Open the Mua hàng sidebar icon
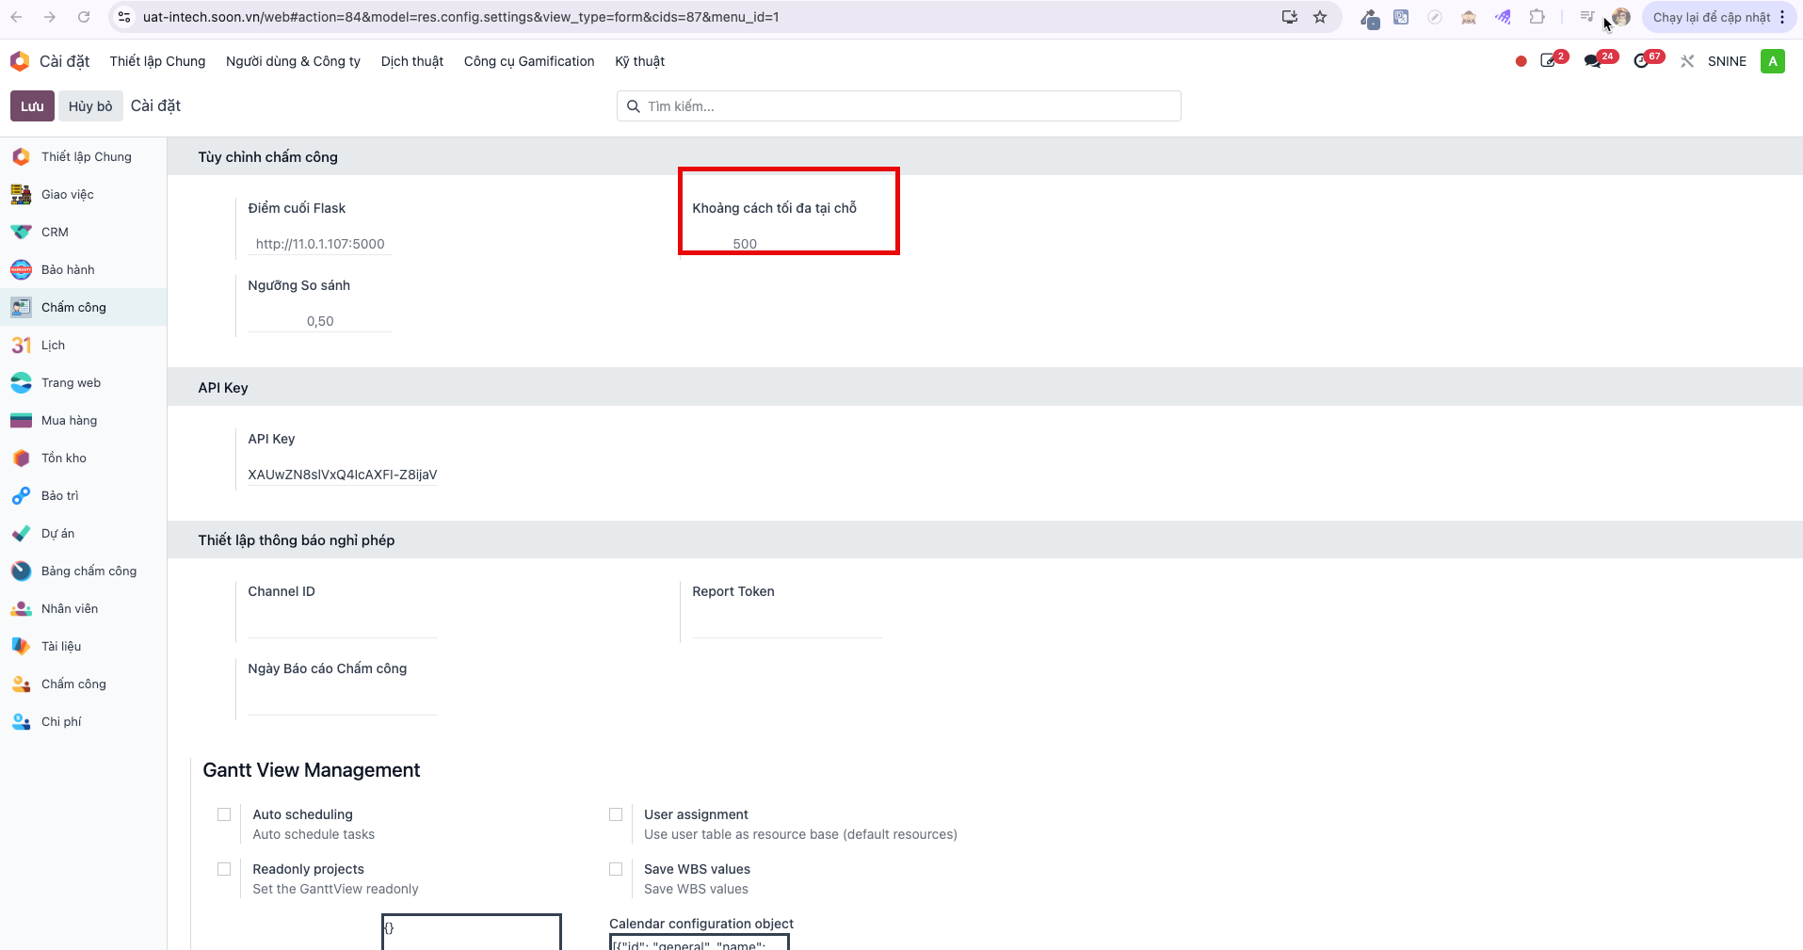The height and width of the screenshot is (950, 1803). [21, 420]
